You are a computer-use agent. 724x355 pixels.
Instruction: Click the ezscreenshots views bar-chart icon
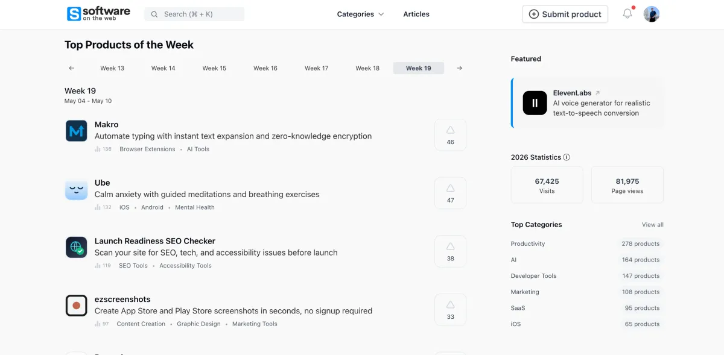coord(98,324)
